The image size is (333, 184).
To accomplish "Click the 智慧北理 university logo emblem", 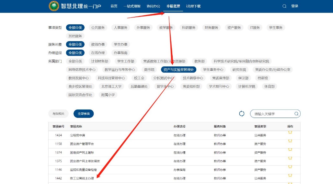I will (x=54, y=6).
